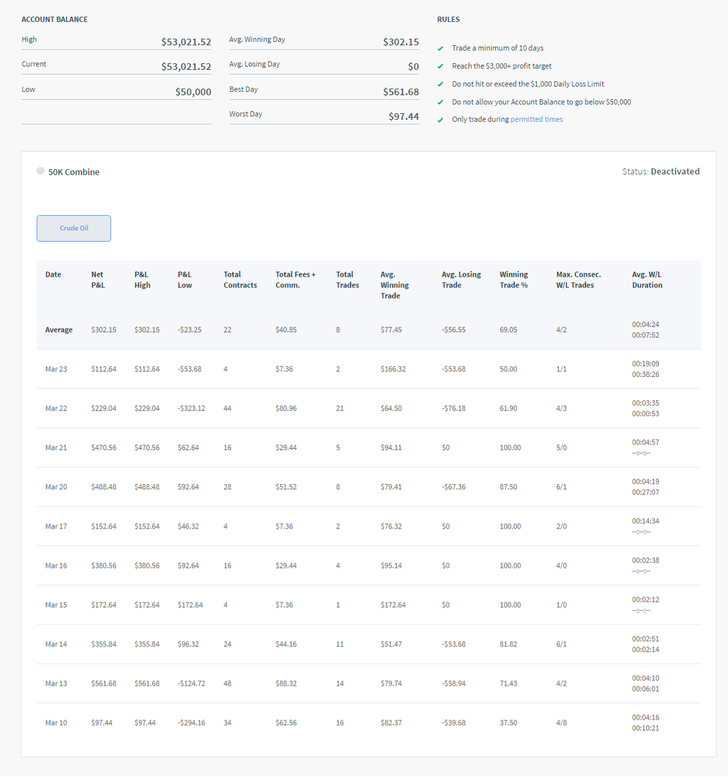This screenshot has height=777, width=728.
Task: Click the Best Day value $561.68
Action: point(400,91)
